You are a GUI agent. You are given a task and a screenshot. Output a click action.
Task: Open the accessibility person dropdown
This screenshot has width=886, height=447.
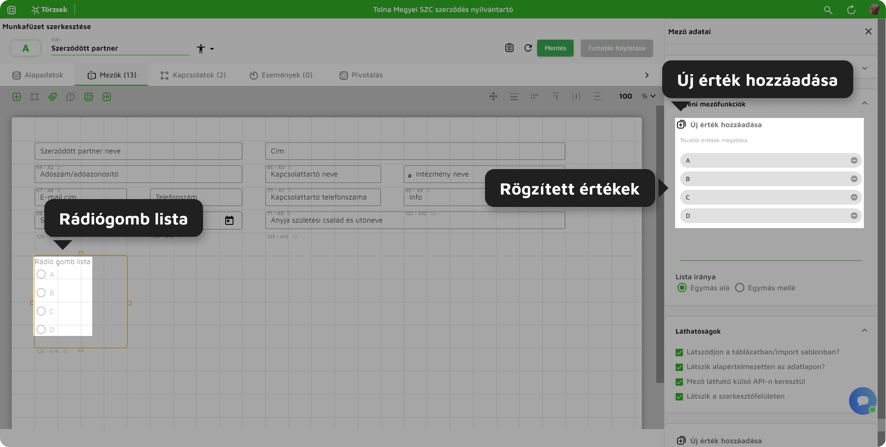[x=205, y=49]
